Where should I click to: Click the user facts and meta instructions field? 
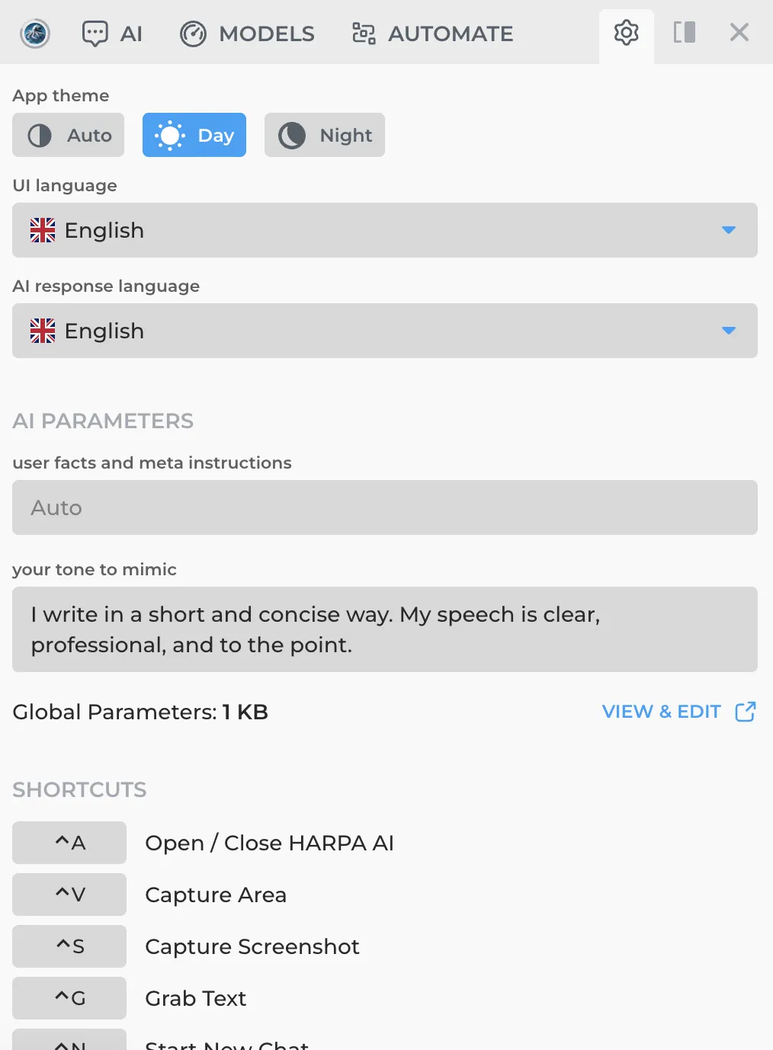coord(384,507)
